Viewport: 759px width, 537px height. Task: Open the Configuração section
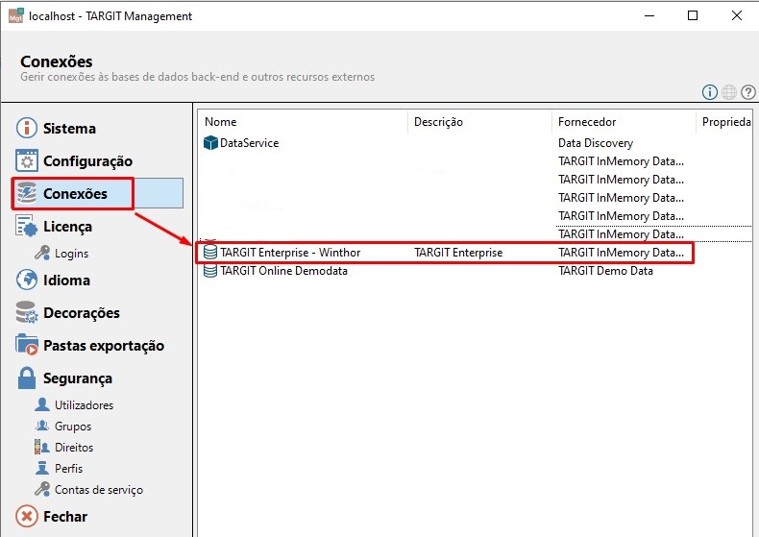point(87,161)
